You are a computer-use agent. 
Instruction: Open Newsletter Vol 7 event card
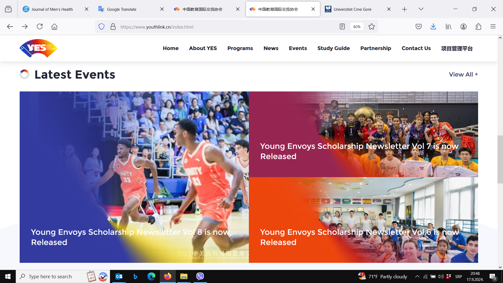(363, 134)
